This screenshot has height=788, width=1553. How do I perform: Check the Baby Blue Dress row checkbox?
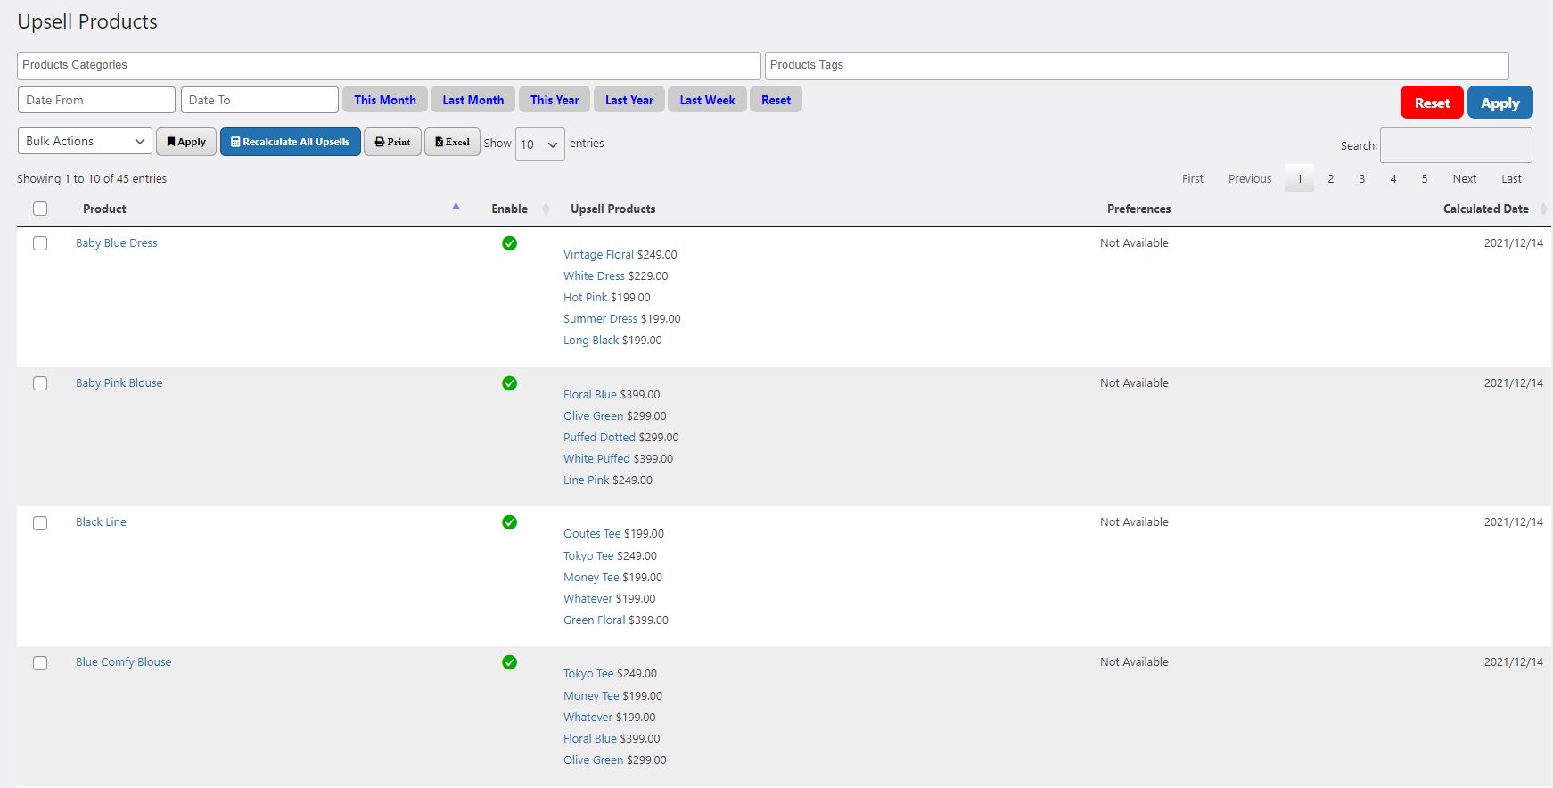coord(40,243)
